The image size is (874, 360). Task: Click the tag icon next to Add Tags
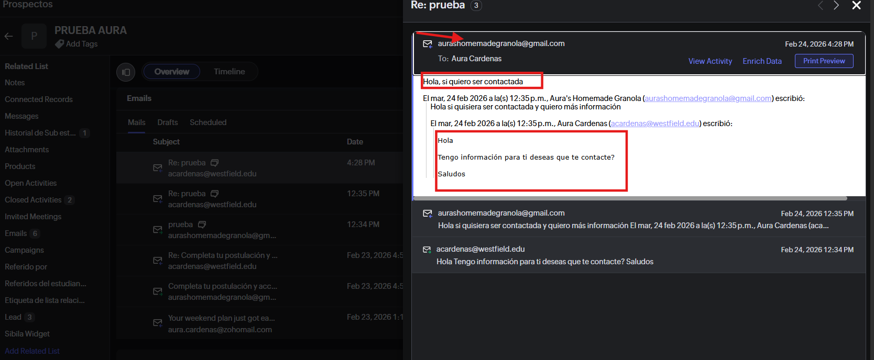60,44
